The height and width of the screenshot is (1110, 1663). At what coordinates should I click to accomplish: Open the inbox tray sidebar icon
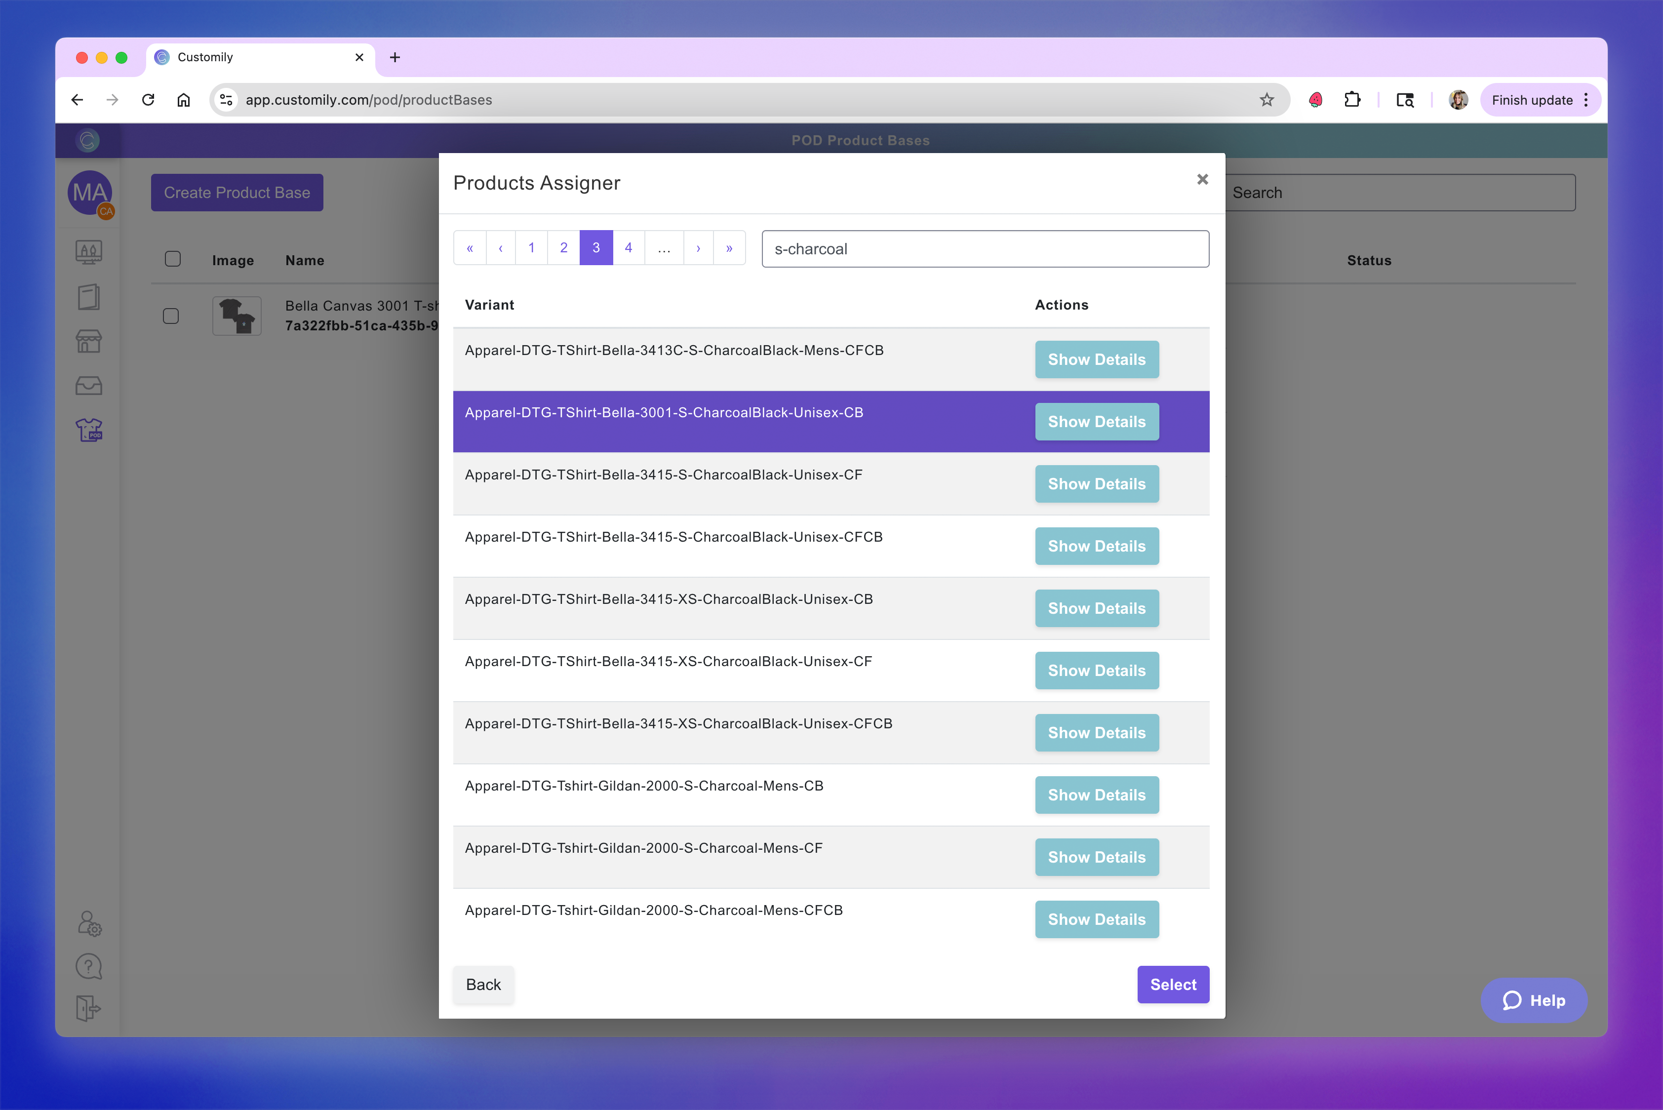pyautogui.click(x=88, y=386)
